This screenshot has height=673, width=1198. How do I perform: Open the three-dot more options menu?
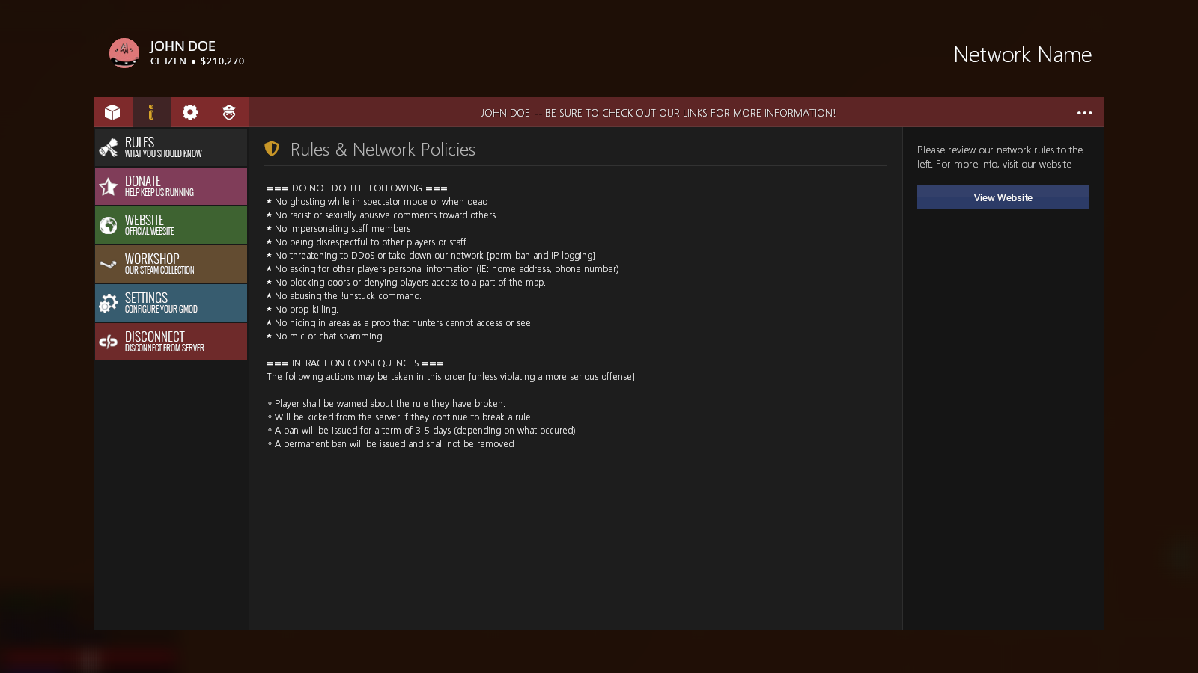tap(1084, 113)
